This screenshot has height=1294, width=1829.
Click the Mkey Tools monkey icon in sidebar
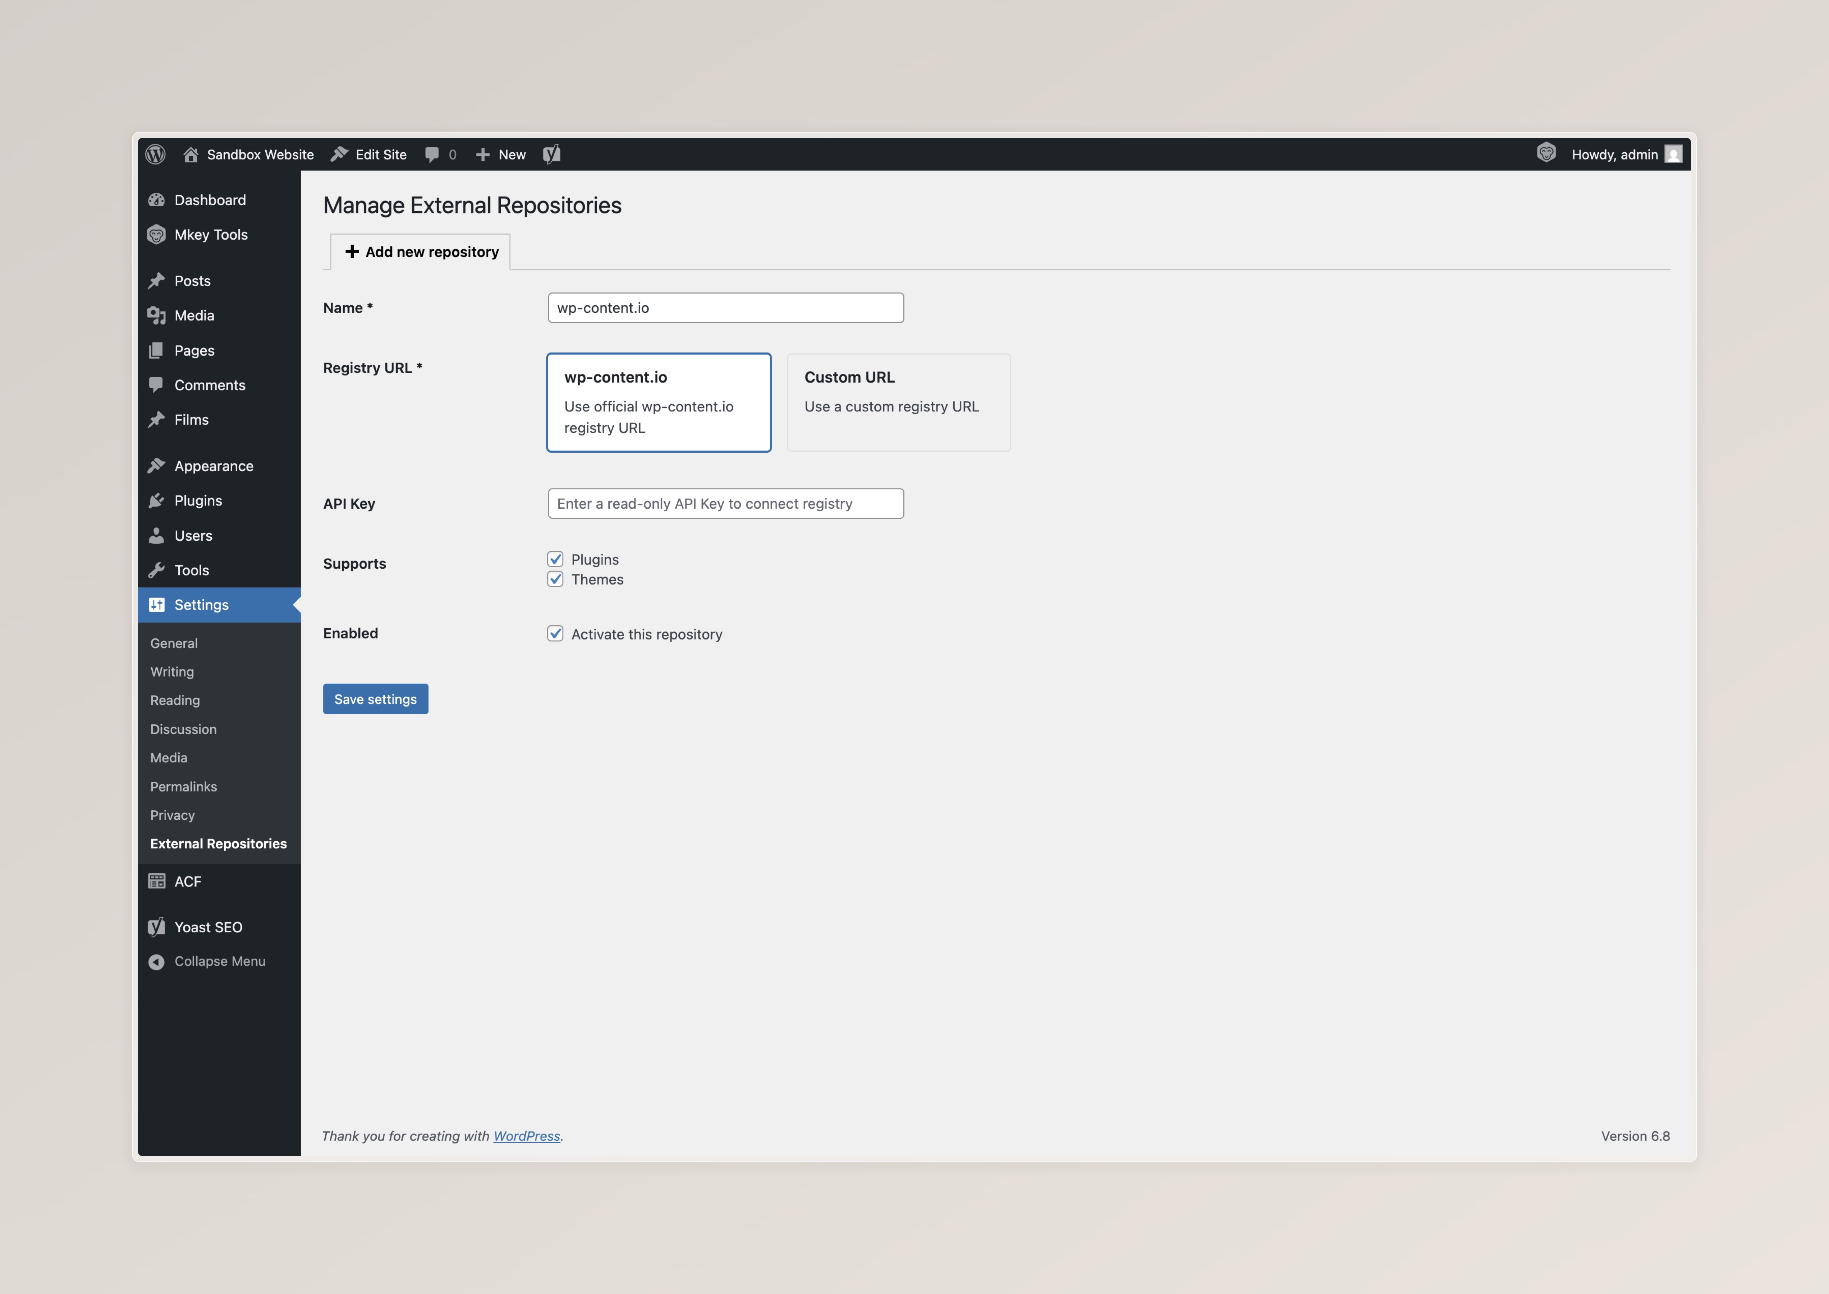156,235
